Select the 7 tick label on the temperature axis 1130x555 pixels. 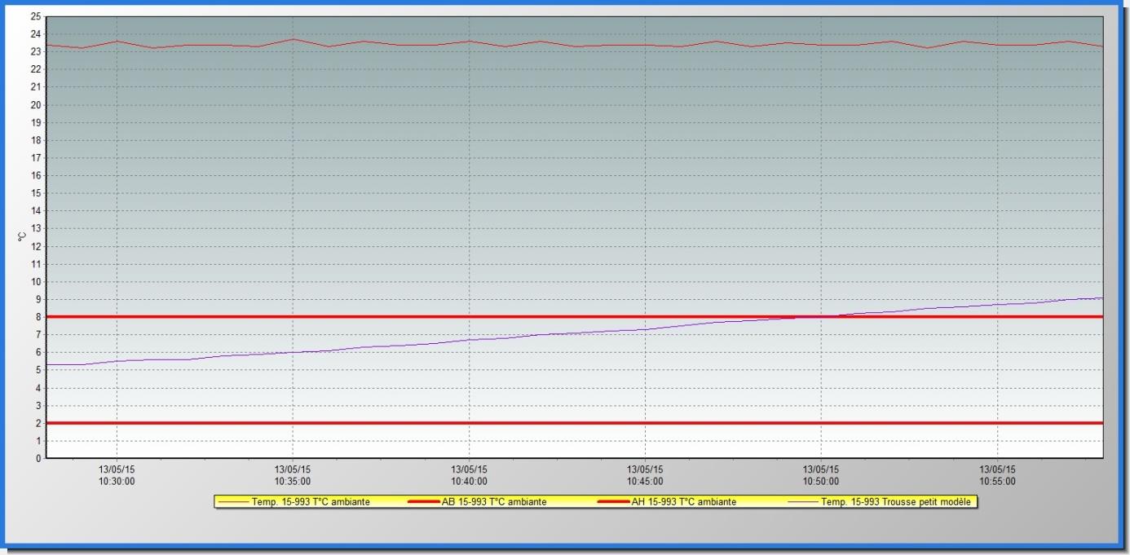[38, 334]
